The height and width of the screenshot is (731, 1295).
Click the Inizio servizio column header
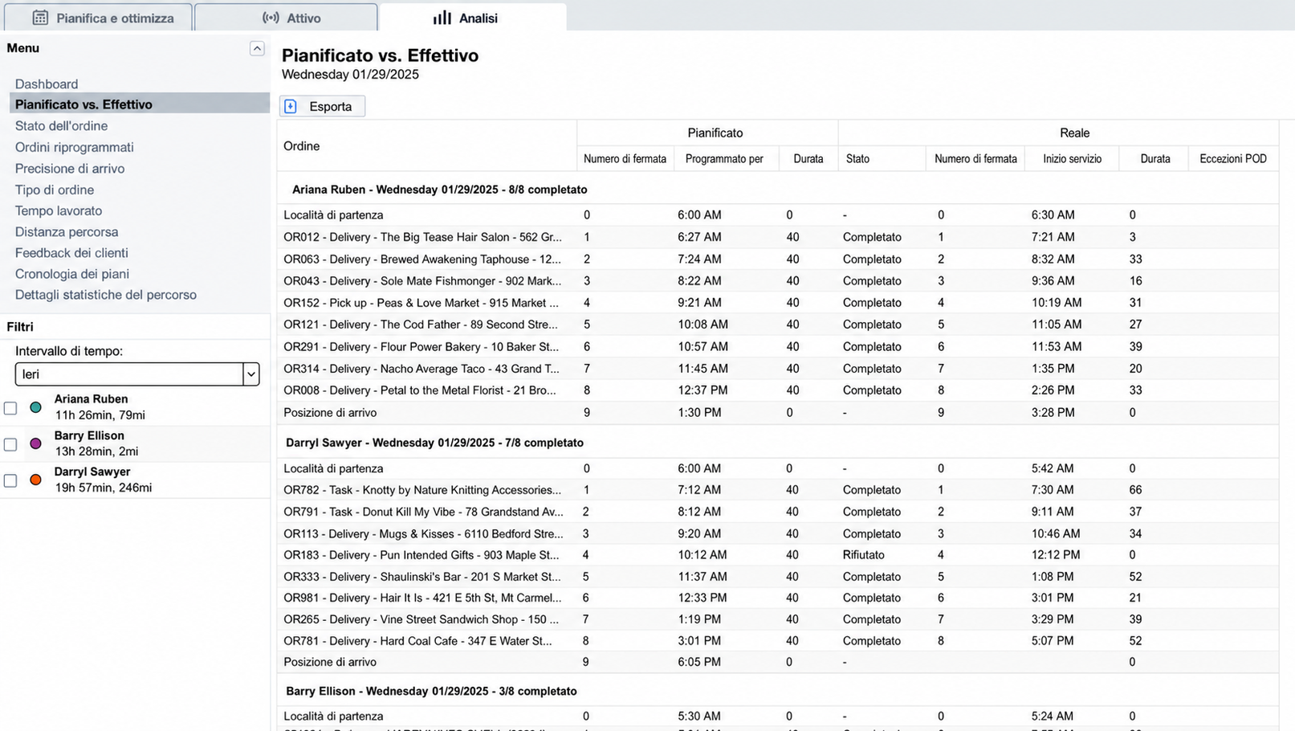1073,159
